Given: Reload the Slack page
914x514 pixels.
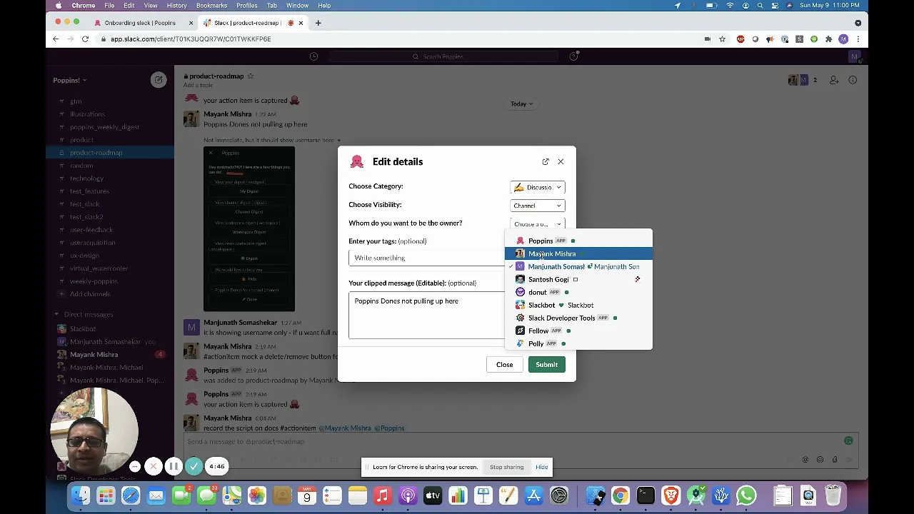Looking at the screenshot, I should pos(85,39).
